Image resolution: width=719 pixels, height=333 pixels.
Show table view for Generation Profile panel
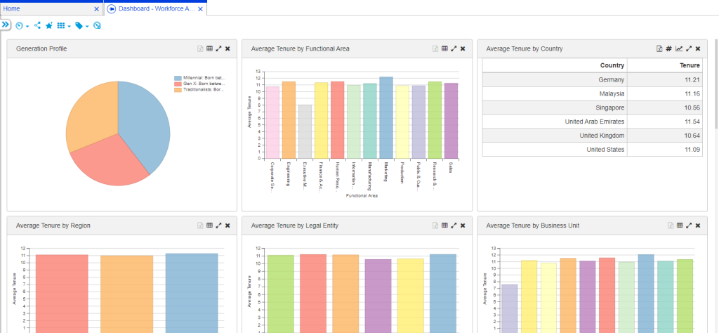[x=209, y=48]
